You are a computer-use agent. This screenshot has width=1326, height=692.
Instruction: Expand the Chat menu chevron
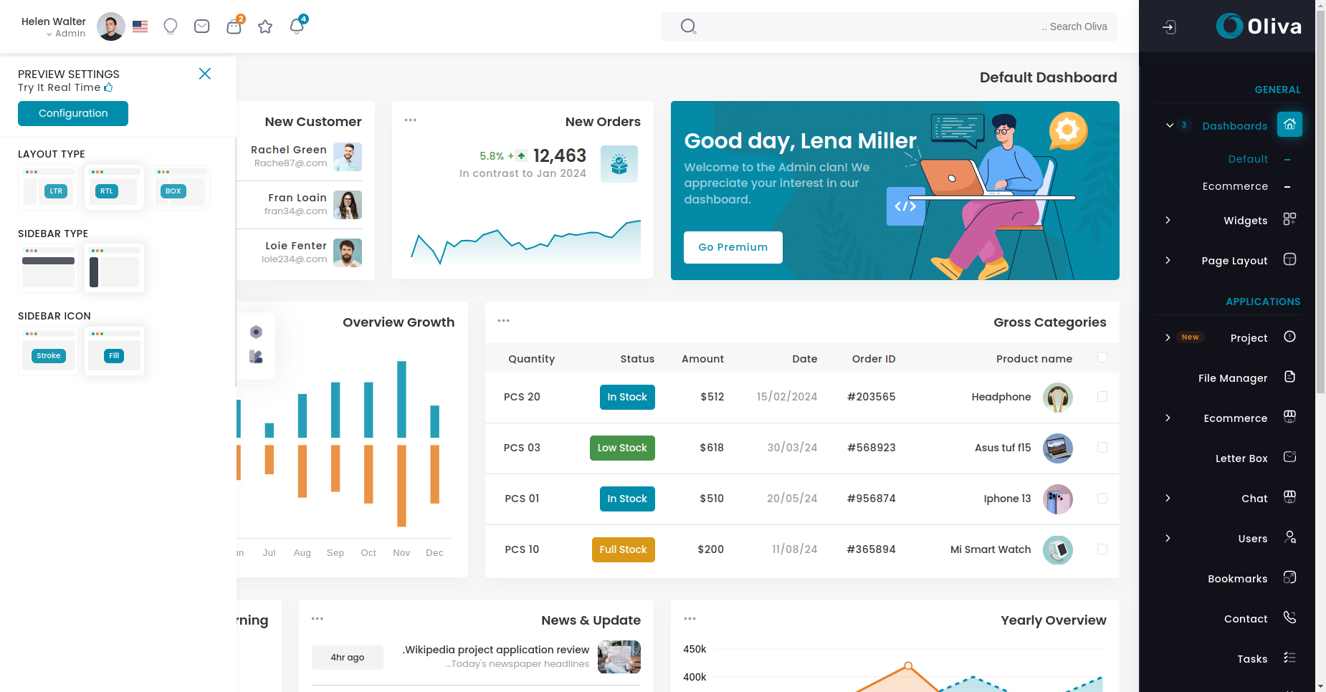tap(1168, 498)
